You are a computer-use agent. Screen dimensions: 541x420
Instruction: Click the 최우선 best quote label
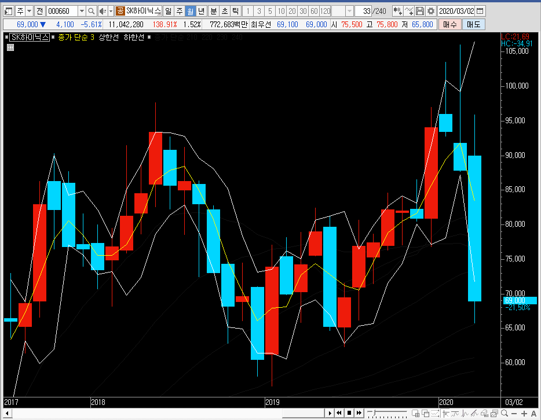click(x=261, y=24)
